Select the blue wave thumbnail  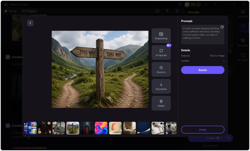click(144, 128)
